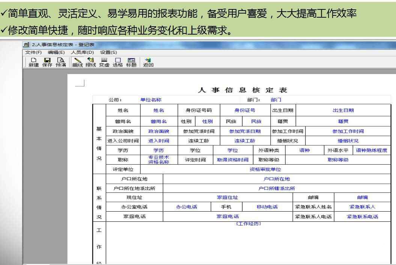Click the blue 办公电话 field
Screen dimensions: 396x265
pos(187,207)
